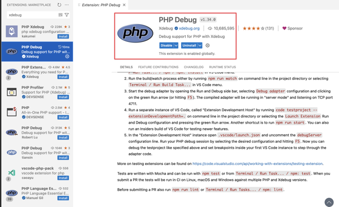Switch to the FEATURE CONTRIBUTIONS tab
The width and height of the screenshot is (339, 207).
click(x=158, y=67)
